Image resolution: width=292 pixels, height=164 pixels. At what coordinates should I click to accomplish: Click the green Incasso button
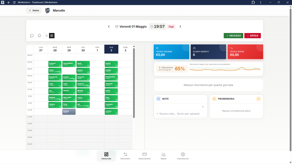coord(233,36)
